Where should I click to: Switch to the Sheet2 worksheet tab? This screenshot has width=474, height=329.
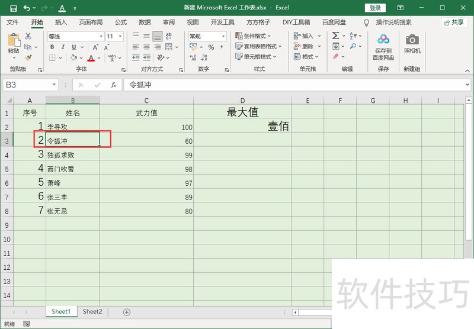pyautogui.click(x=92, y=312)
